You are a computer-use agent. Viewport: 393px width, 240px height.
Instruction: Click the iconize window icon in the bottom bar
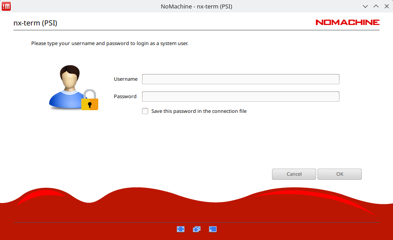pyautogui.click(x=213, y=229)
